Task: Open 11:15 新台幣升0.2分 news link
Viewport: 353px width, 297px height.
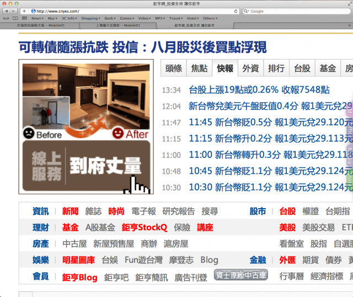Action: 271,139
